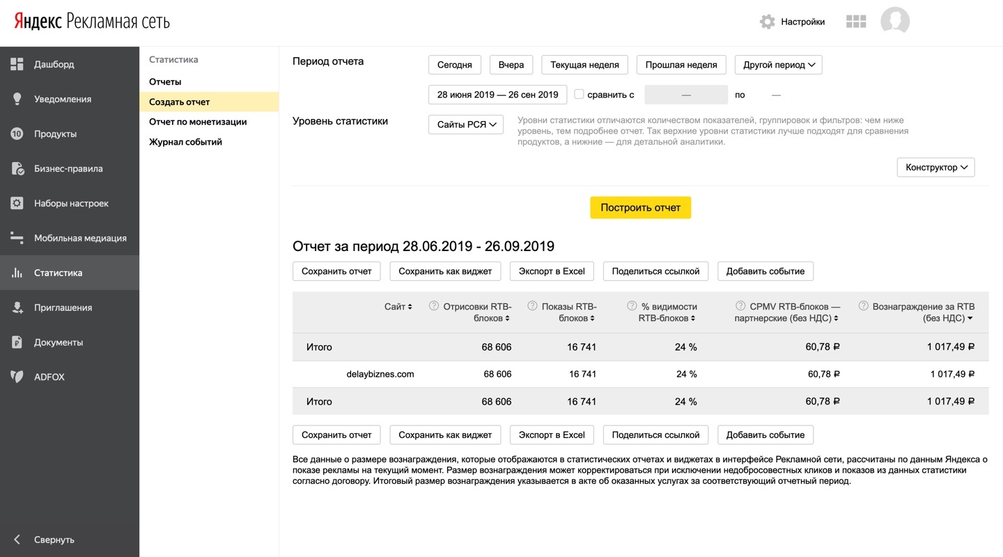Sort by Показы RTB-блоков column header
Viewport: 1003px width, 557px height.
point(569,312)
